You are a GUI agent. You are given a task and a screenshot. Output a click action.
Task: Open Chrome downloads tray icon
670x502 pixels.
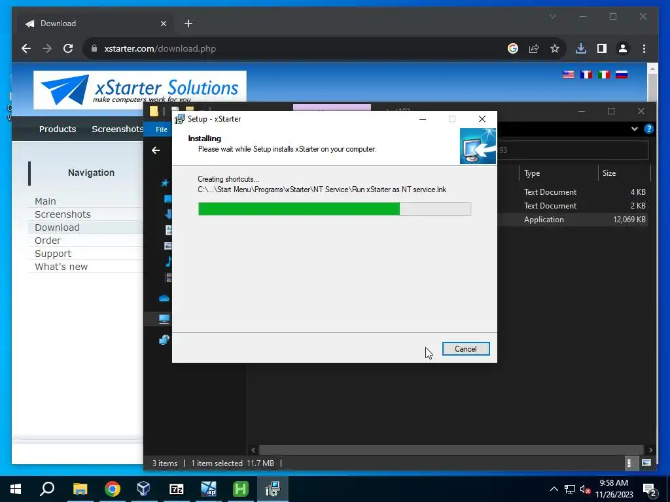pyautogui.click(x=581, y=48)
